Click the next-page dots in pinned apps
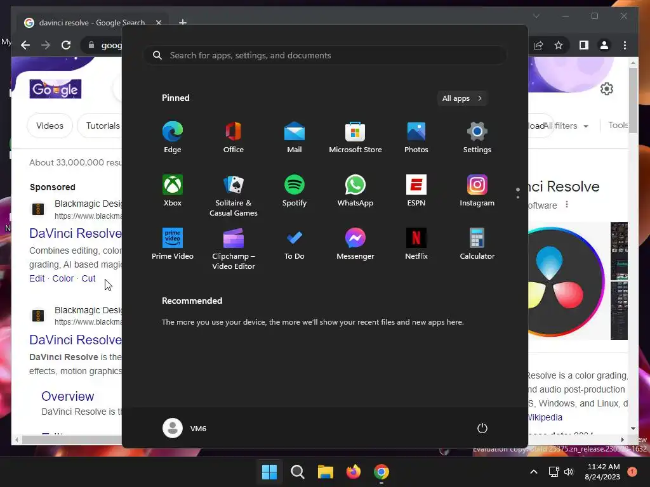The image size is (650, 487). tap(518, 193)
